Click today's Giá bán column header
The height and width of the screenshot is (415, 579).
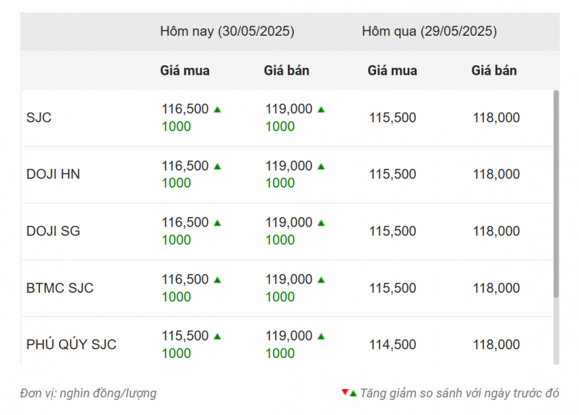[287, 71]
